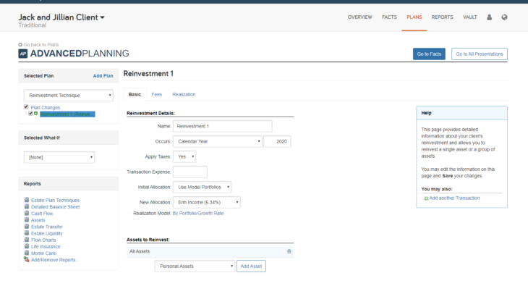Click Monte Carlo report icon
Screen dimensions: 528x286
[27, 253]
